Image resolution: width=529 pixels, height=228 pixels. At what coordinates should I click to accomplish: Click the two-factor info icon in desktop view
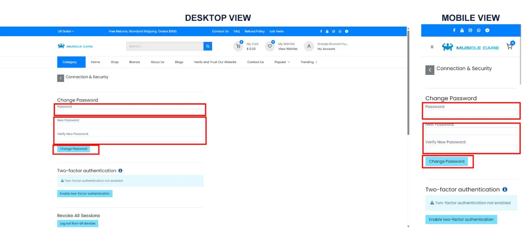(120, 171)
